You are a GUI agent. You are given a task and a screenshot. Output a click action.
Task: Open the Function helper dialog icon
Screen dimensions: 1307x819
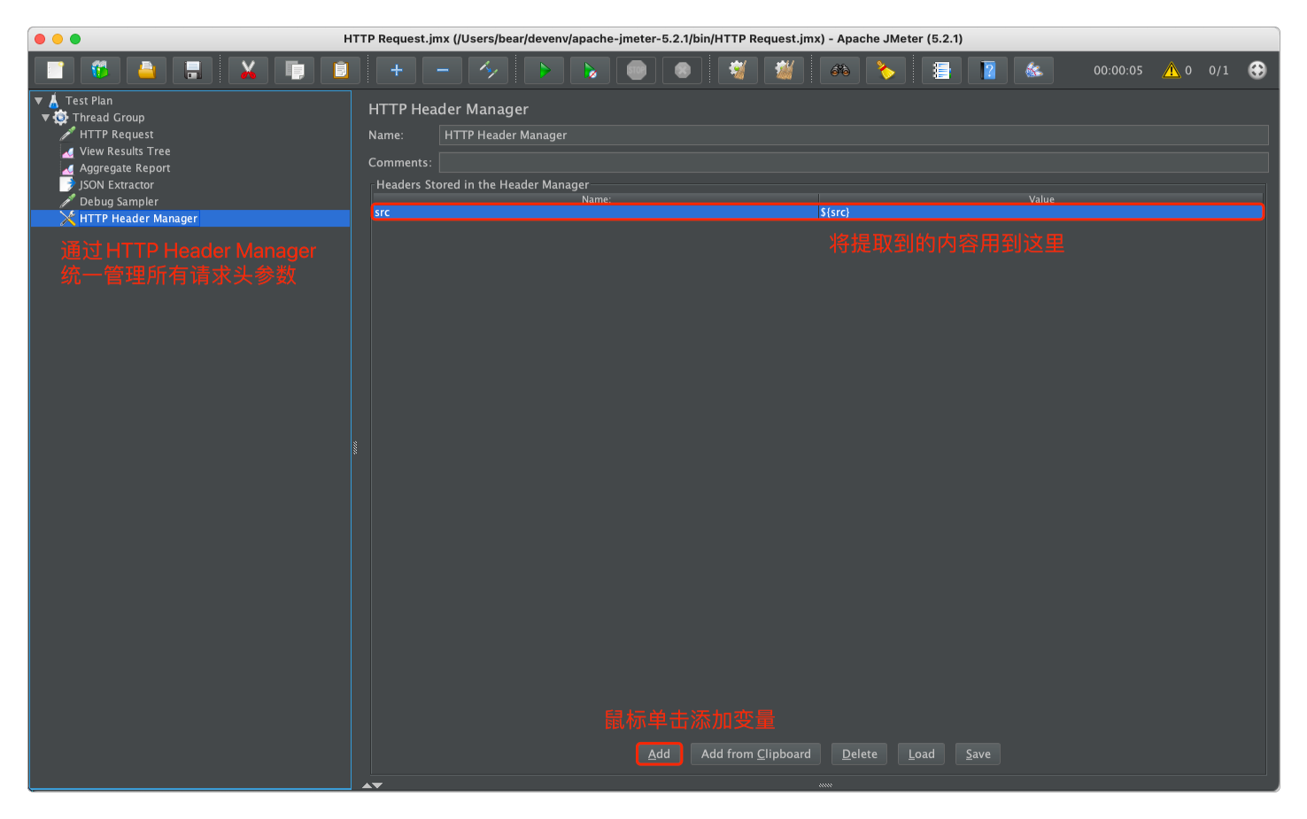coord(942,70)
